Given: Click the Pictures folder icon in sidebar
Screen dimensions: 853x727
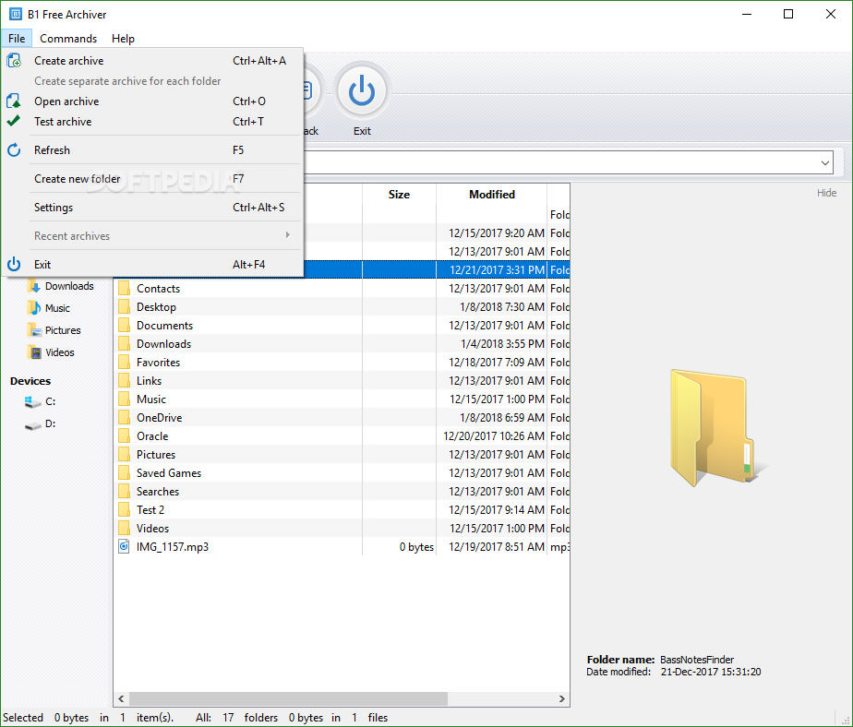Looking at the screenshot, I should tap(34, 330).
